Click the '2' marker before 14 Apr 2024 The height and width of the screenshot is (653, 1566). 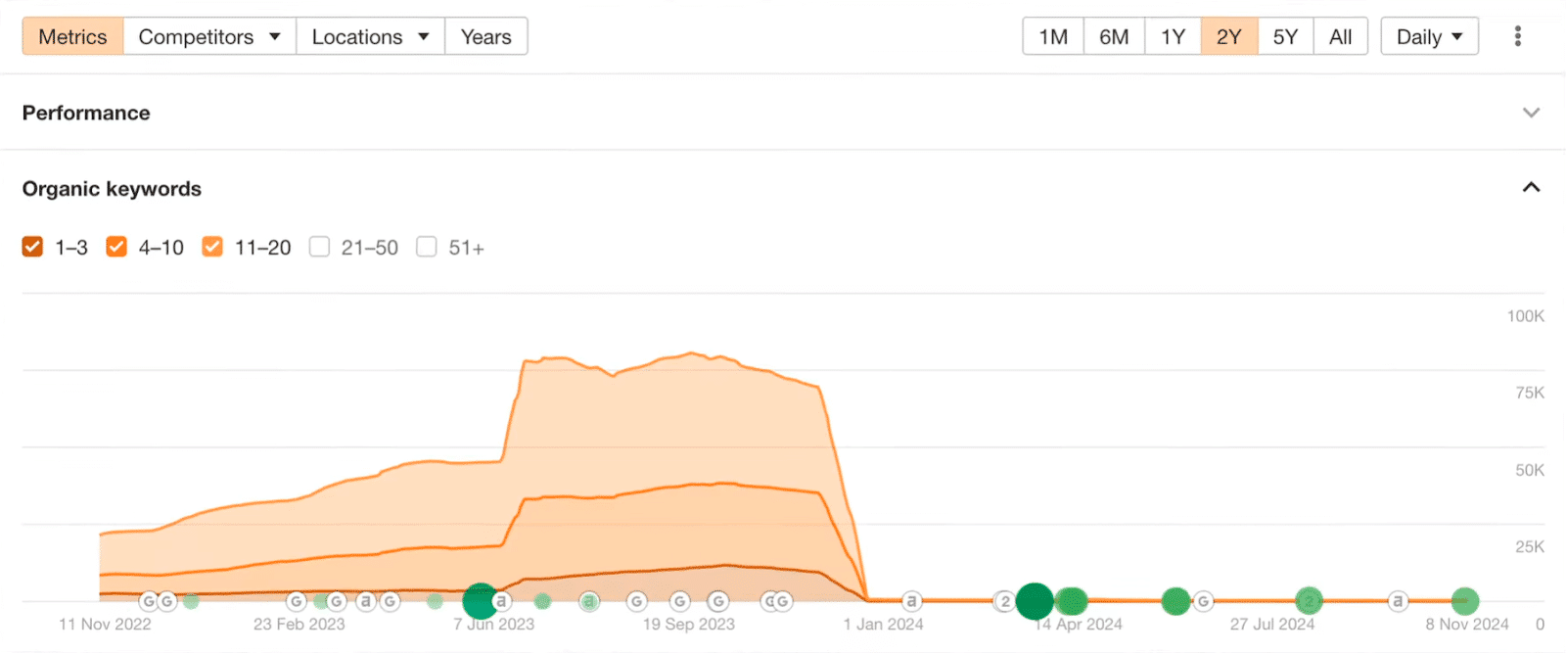1004,601
